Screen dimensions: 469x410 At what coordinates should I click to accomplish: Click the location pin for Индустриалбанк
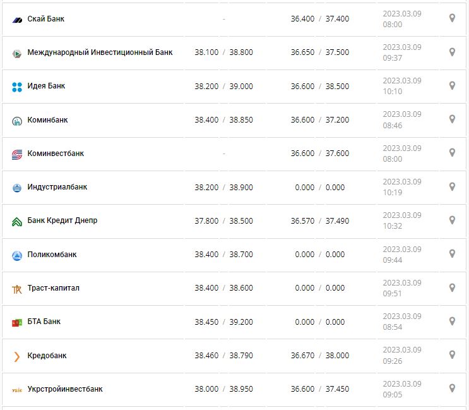pyautogui.click(x=452, y=186)
